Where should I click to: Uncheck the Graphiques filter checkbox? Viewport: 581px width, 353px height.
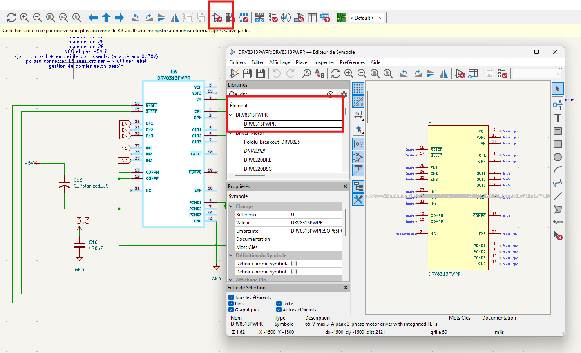pos(231,310)
